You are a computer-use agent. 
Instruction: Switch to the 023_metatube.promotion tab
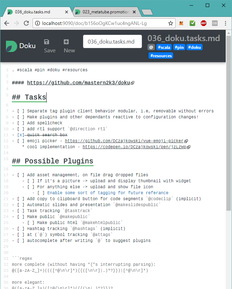106,12
